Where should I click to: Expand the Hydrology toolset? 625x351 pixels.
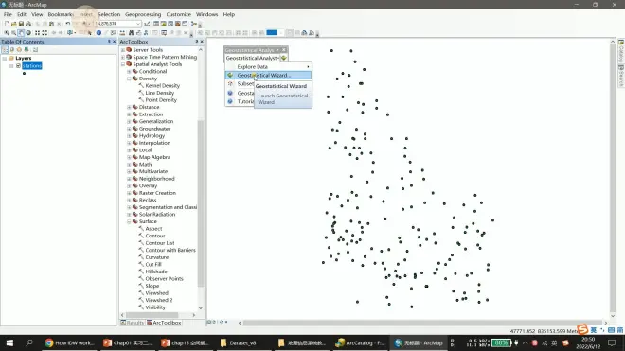pos(129,136)
